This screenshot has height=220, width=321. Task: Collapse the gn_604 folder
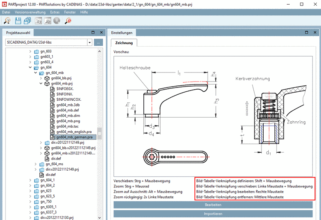pos(30,68)
